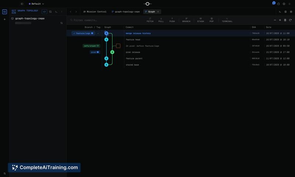295x177 pixels.
Task: Close the Graph tab
Action: point(158,12)
